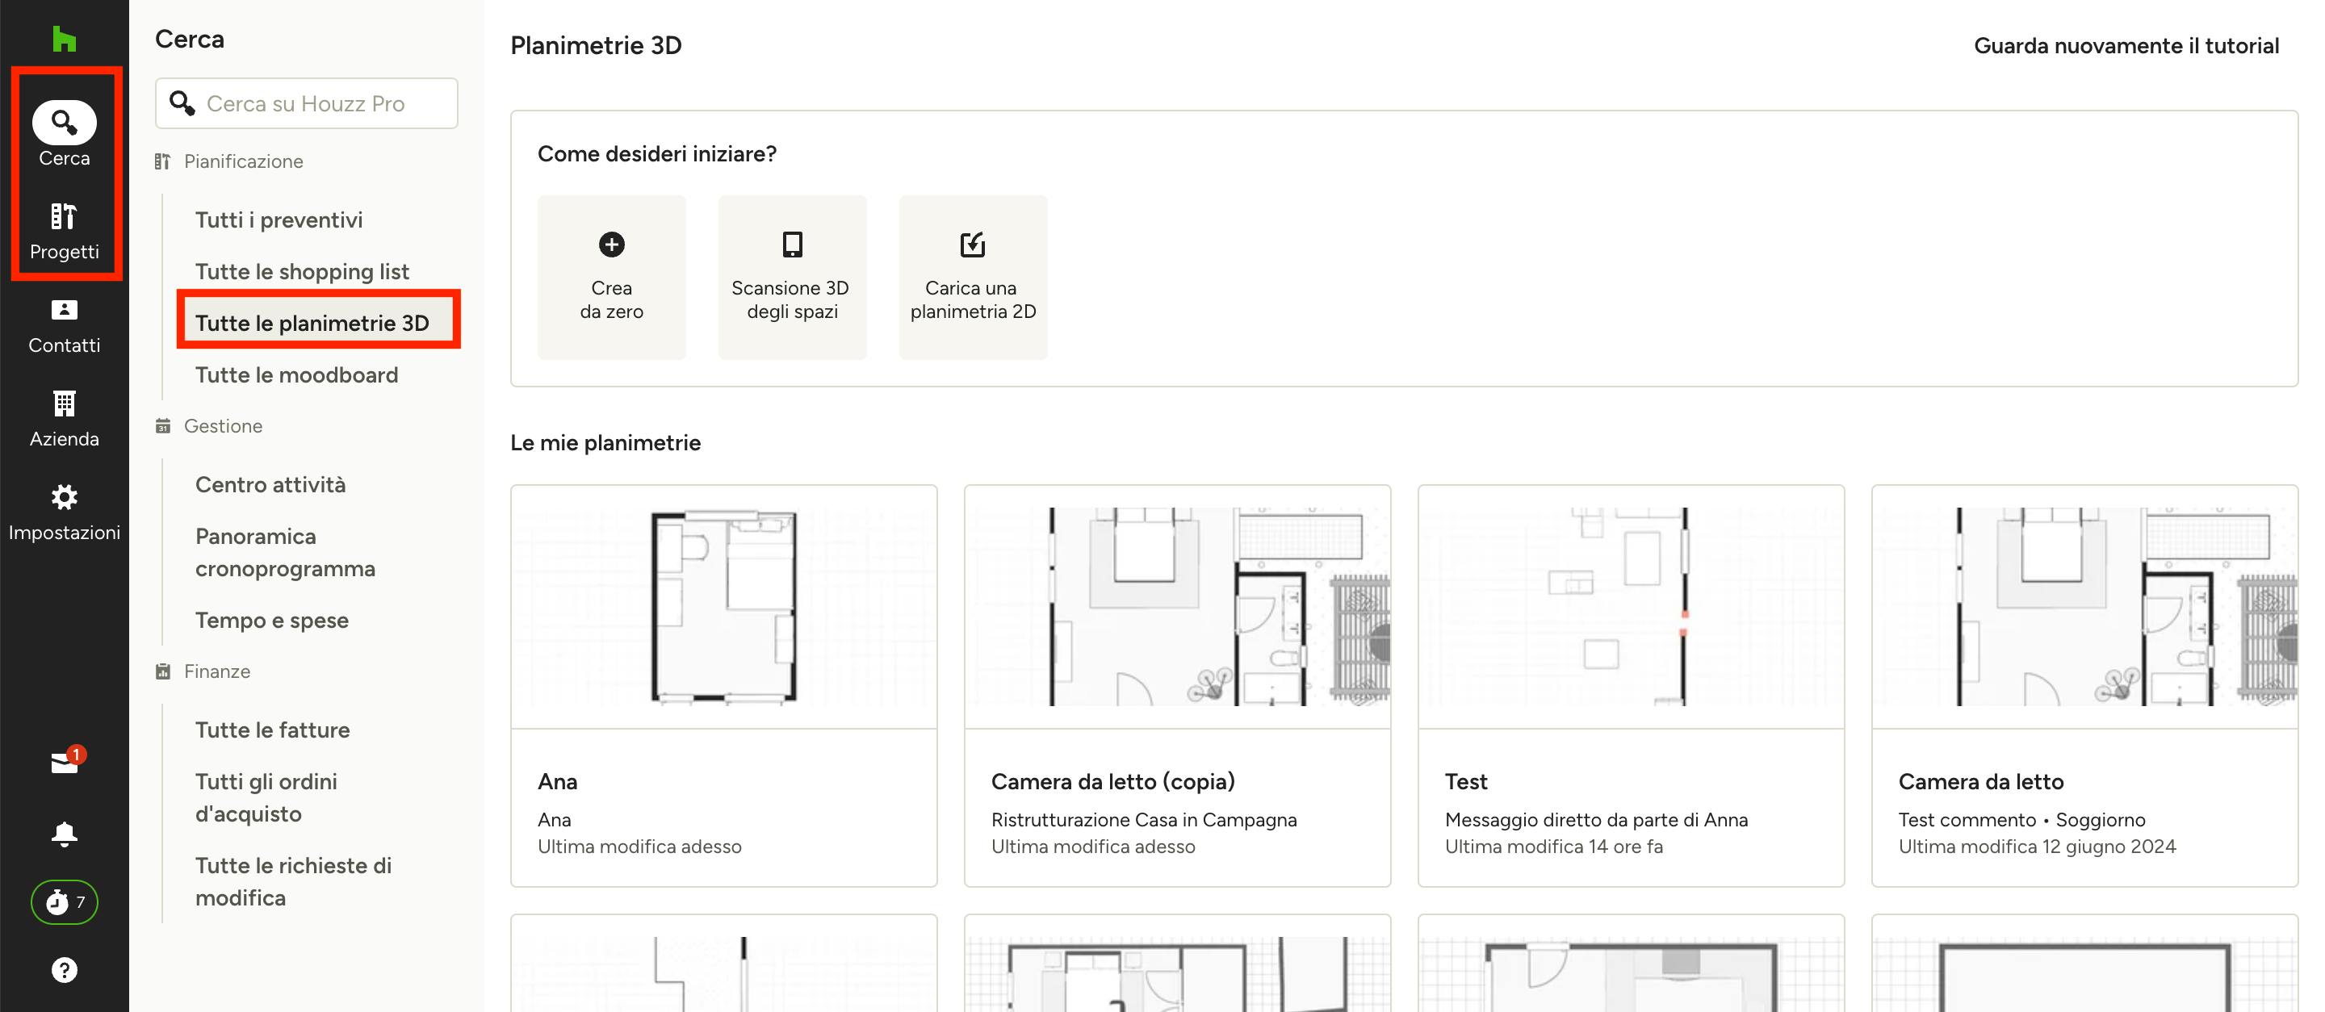Click the Pianificazione section heading

(244, 161)
